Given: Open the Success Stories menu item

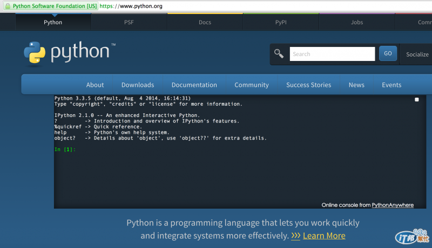Looking at the screenshot, I should click(x=308, y=85).
